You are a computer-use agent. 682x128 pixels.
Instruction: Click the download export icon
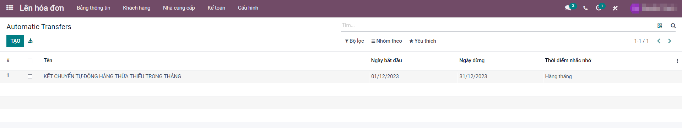(x=31, y=41)
